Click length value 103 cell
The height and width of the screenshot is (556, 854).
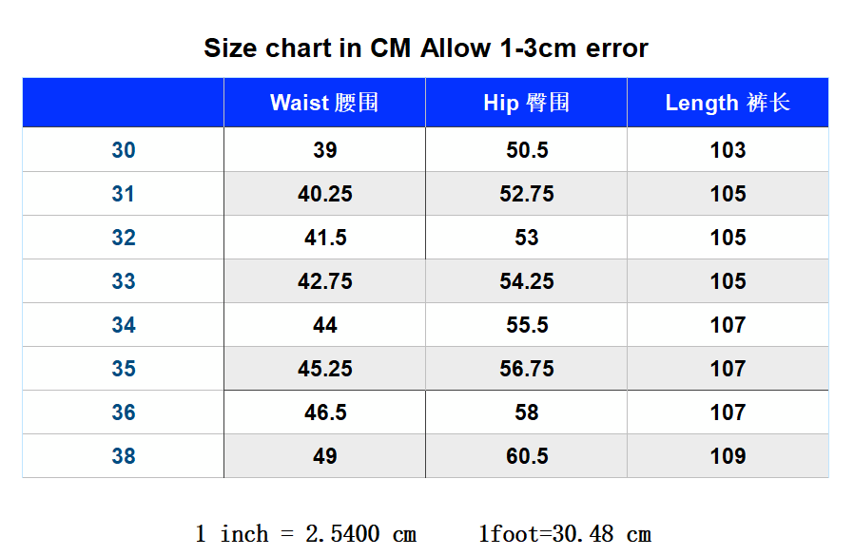[728, 150]
